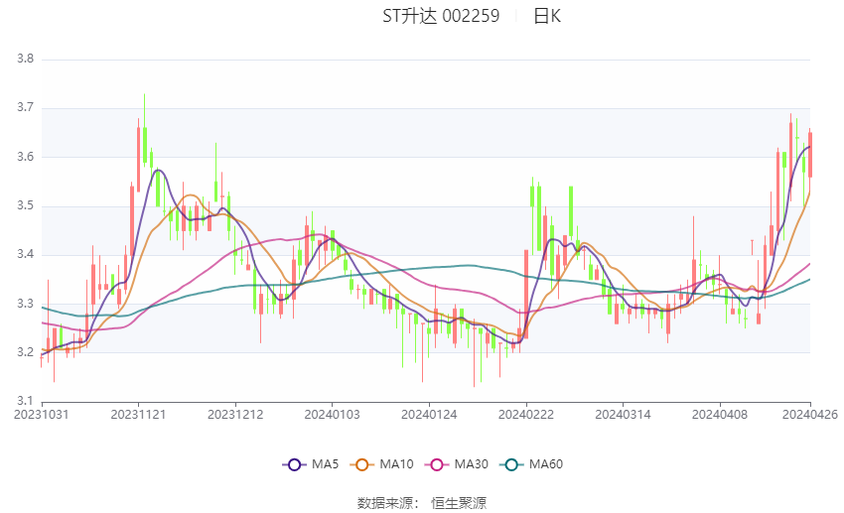Click the 3.1 y-axis value
Image resolution: width=844 pixels, height=513 pixels.
(25, 401)
